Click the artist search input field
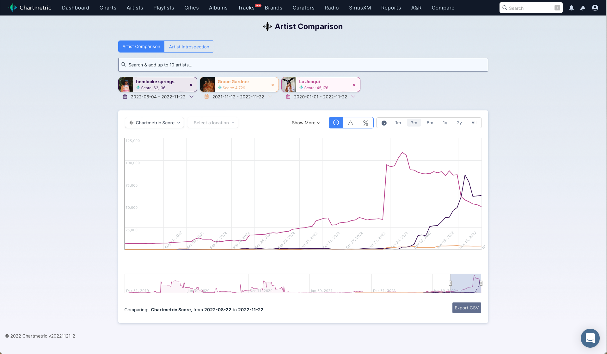This screenshot has width=607, height=354. [x=303, y=65]
